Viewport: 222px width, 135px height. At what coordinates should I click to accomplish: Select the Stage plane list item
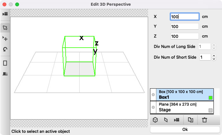pos(182,107)
